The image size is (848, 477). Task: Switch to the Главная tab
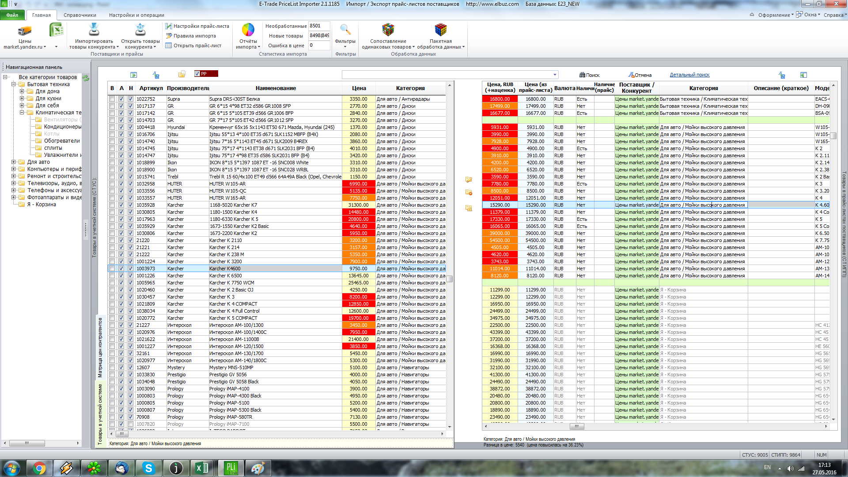pyautogui.click(x=42, y=15)
